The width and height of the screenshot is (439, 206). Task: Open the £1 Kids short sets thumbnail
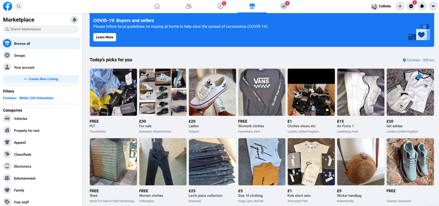coord(311,162)
